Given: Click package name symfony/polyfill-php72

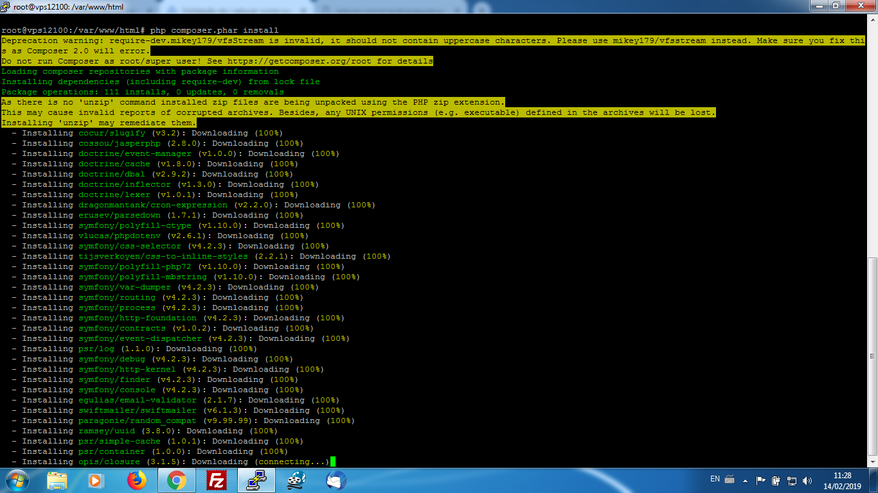Looking at the screenshot, I should tap(135, 266).
